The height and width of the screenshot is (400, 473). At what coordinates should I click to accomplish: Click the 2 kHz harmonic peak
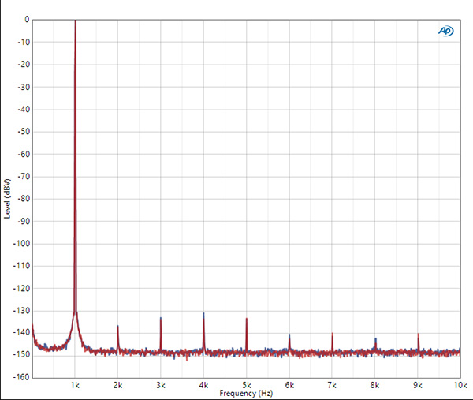point(117,327)
